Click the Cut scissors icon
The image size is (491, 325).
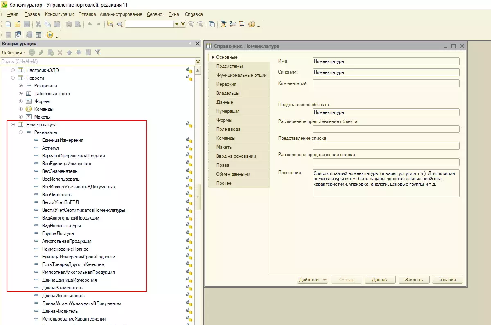coord(38,25)
